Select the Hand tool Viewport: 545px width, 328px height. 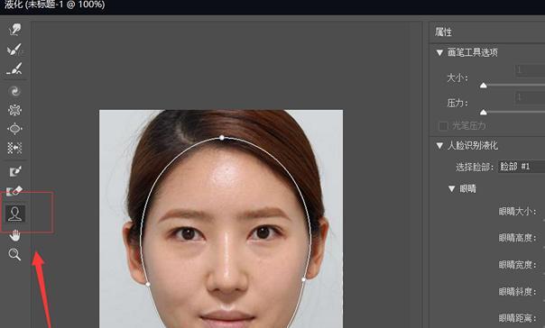click(14, 236)
